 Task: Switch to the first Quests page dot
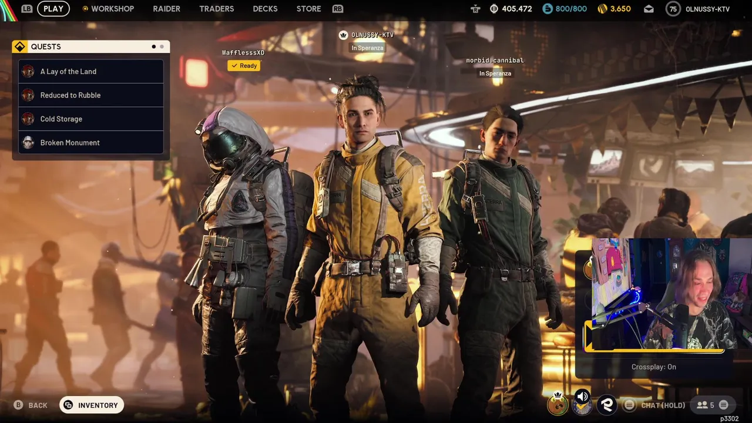point(154,46)
